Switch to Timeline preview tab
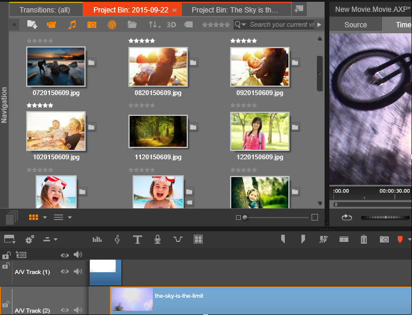The width and height of the screenshot is (412, 315). click(397, 25)
